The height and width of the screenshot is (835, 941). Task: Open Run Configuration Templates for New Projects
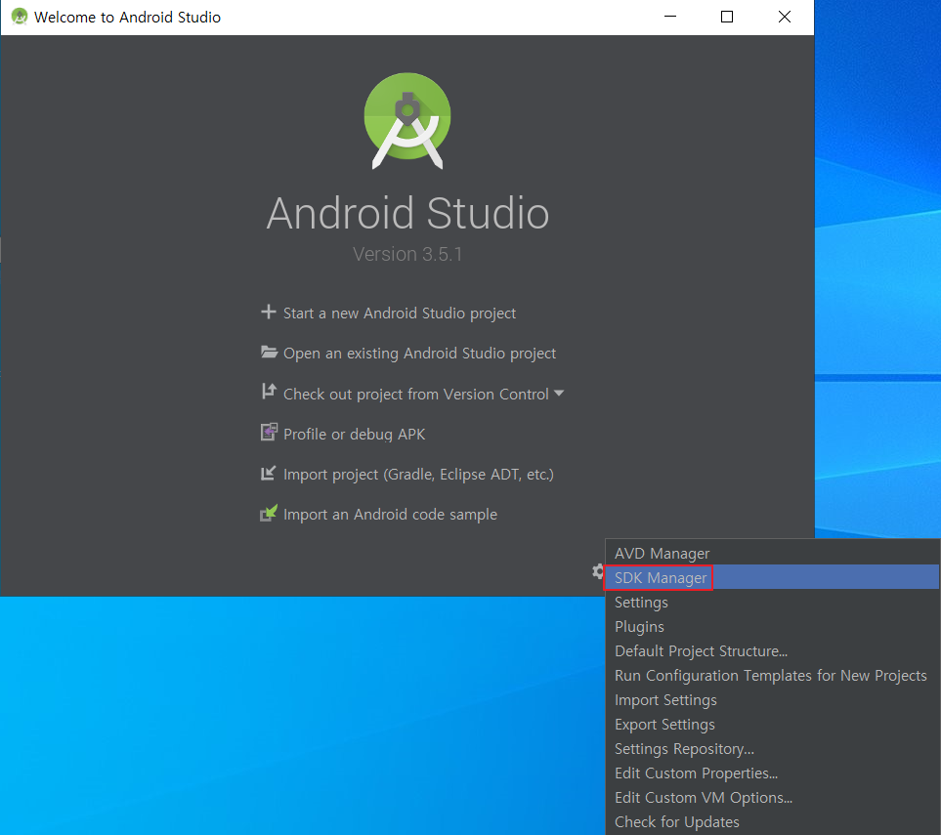tap(772, 676)
